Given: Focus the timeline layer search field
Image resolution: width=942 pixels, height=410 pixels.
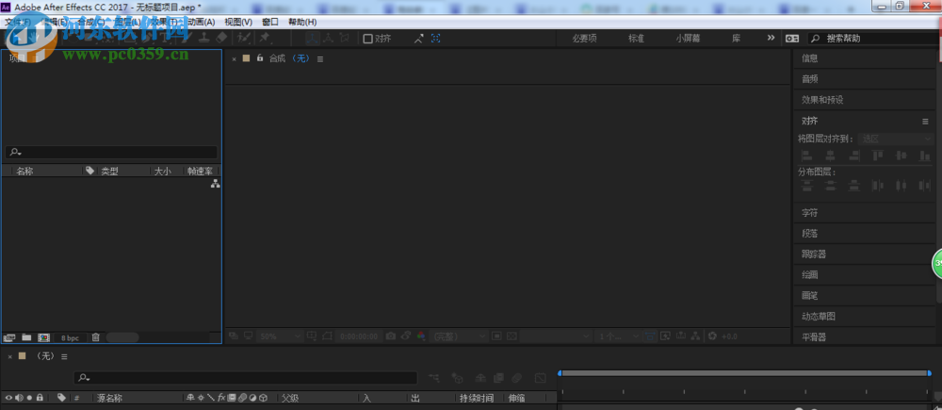Looking at the screenshot, I should [246, 378].
